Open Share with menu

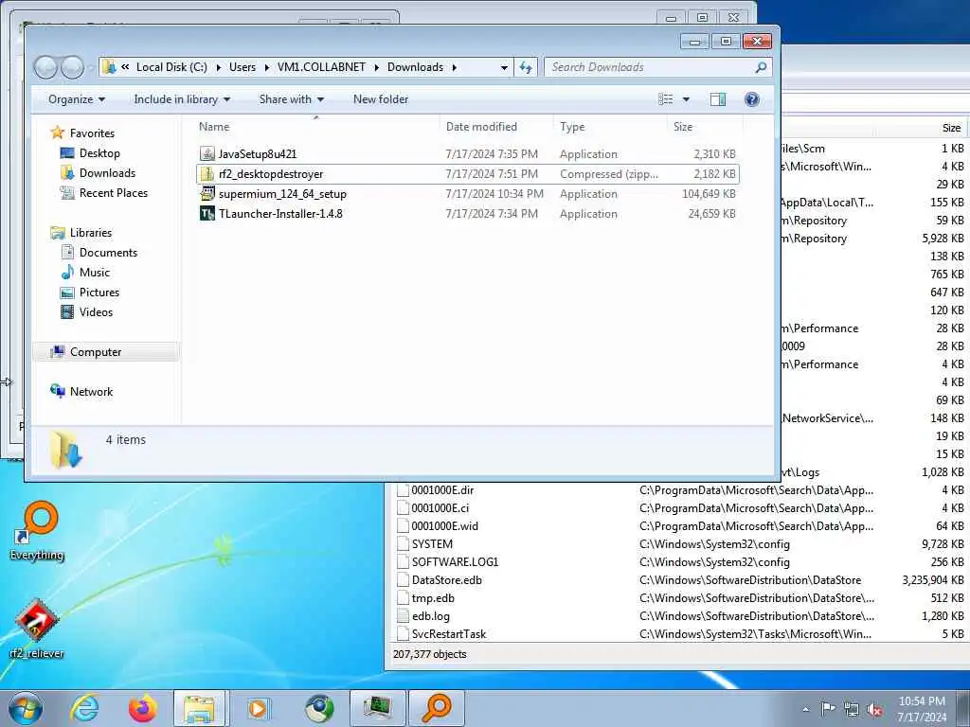[292, 99]
